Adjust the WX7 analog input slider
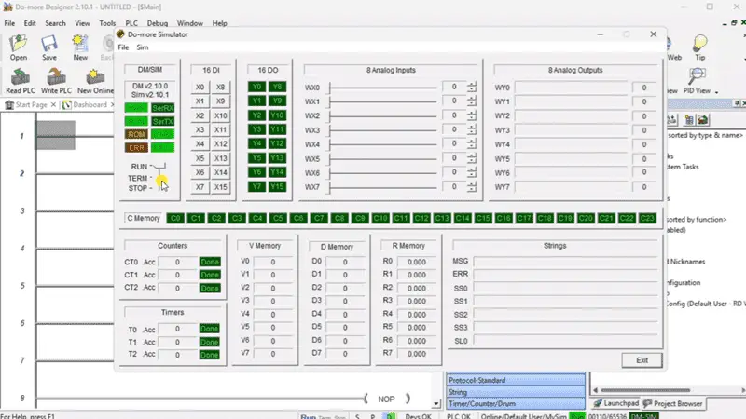 coord(382,187)
